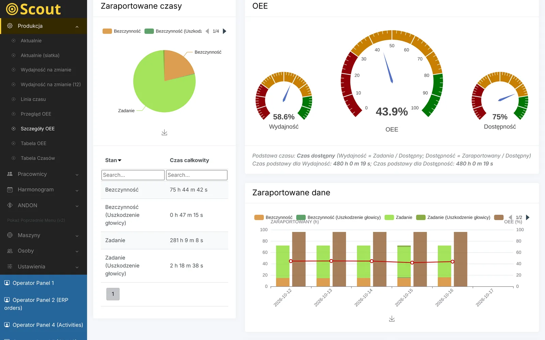Click the Produkcja gear icon

[x=10, y=26]
